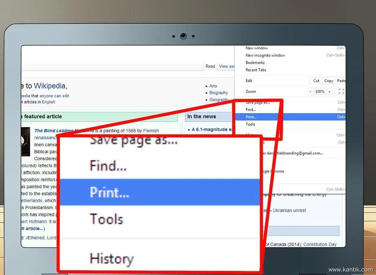Image resolution: width=376 pixels, height=275 pixels.
Task: Click the zoom out minus button
Action: pos(310,92)
